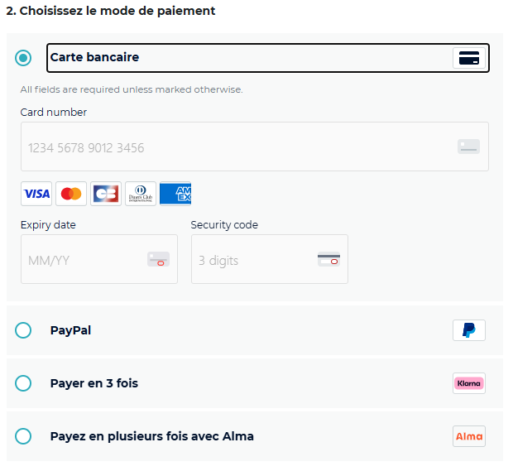Click the pink Klarna logo

(468, 383)
